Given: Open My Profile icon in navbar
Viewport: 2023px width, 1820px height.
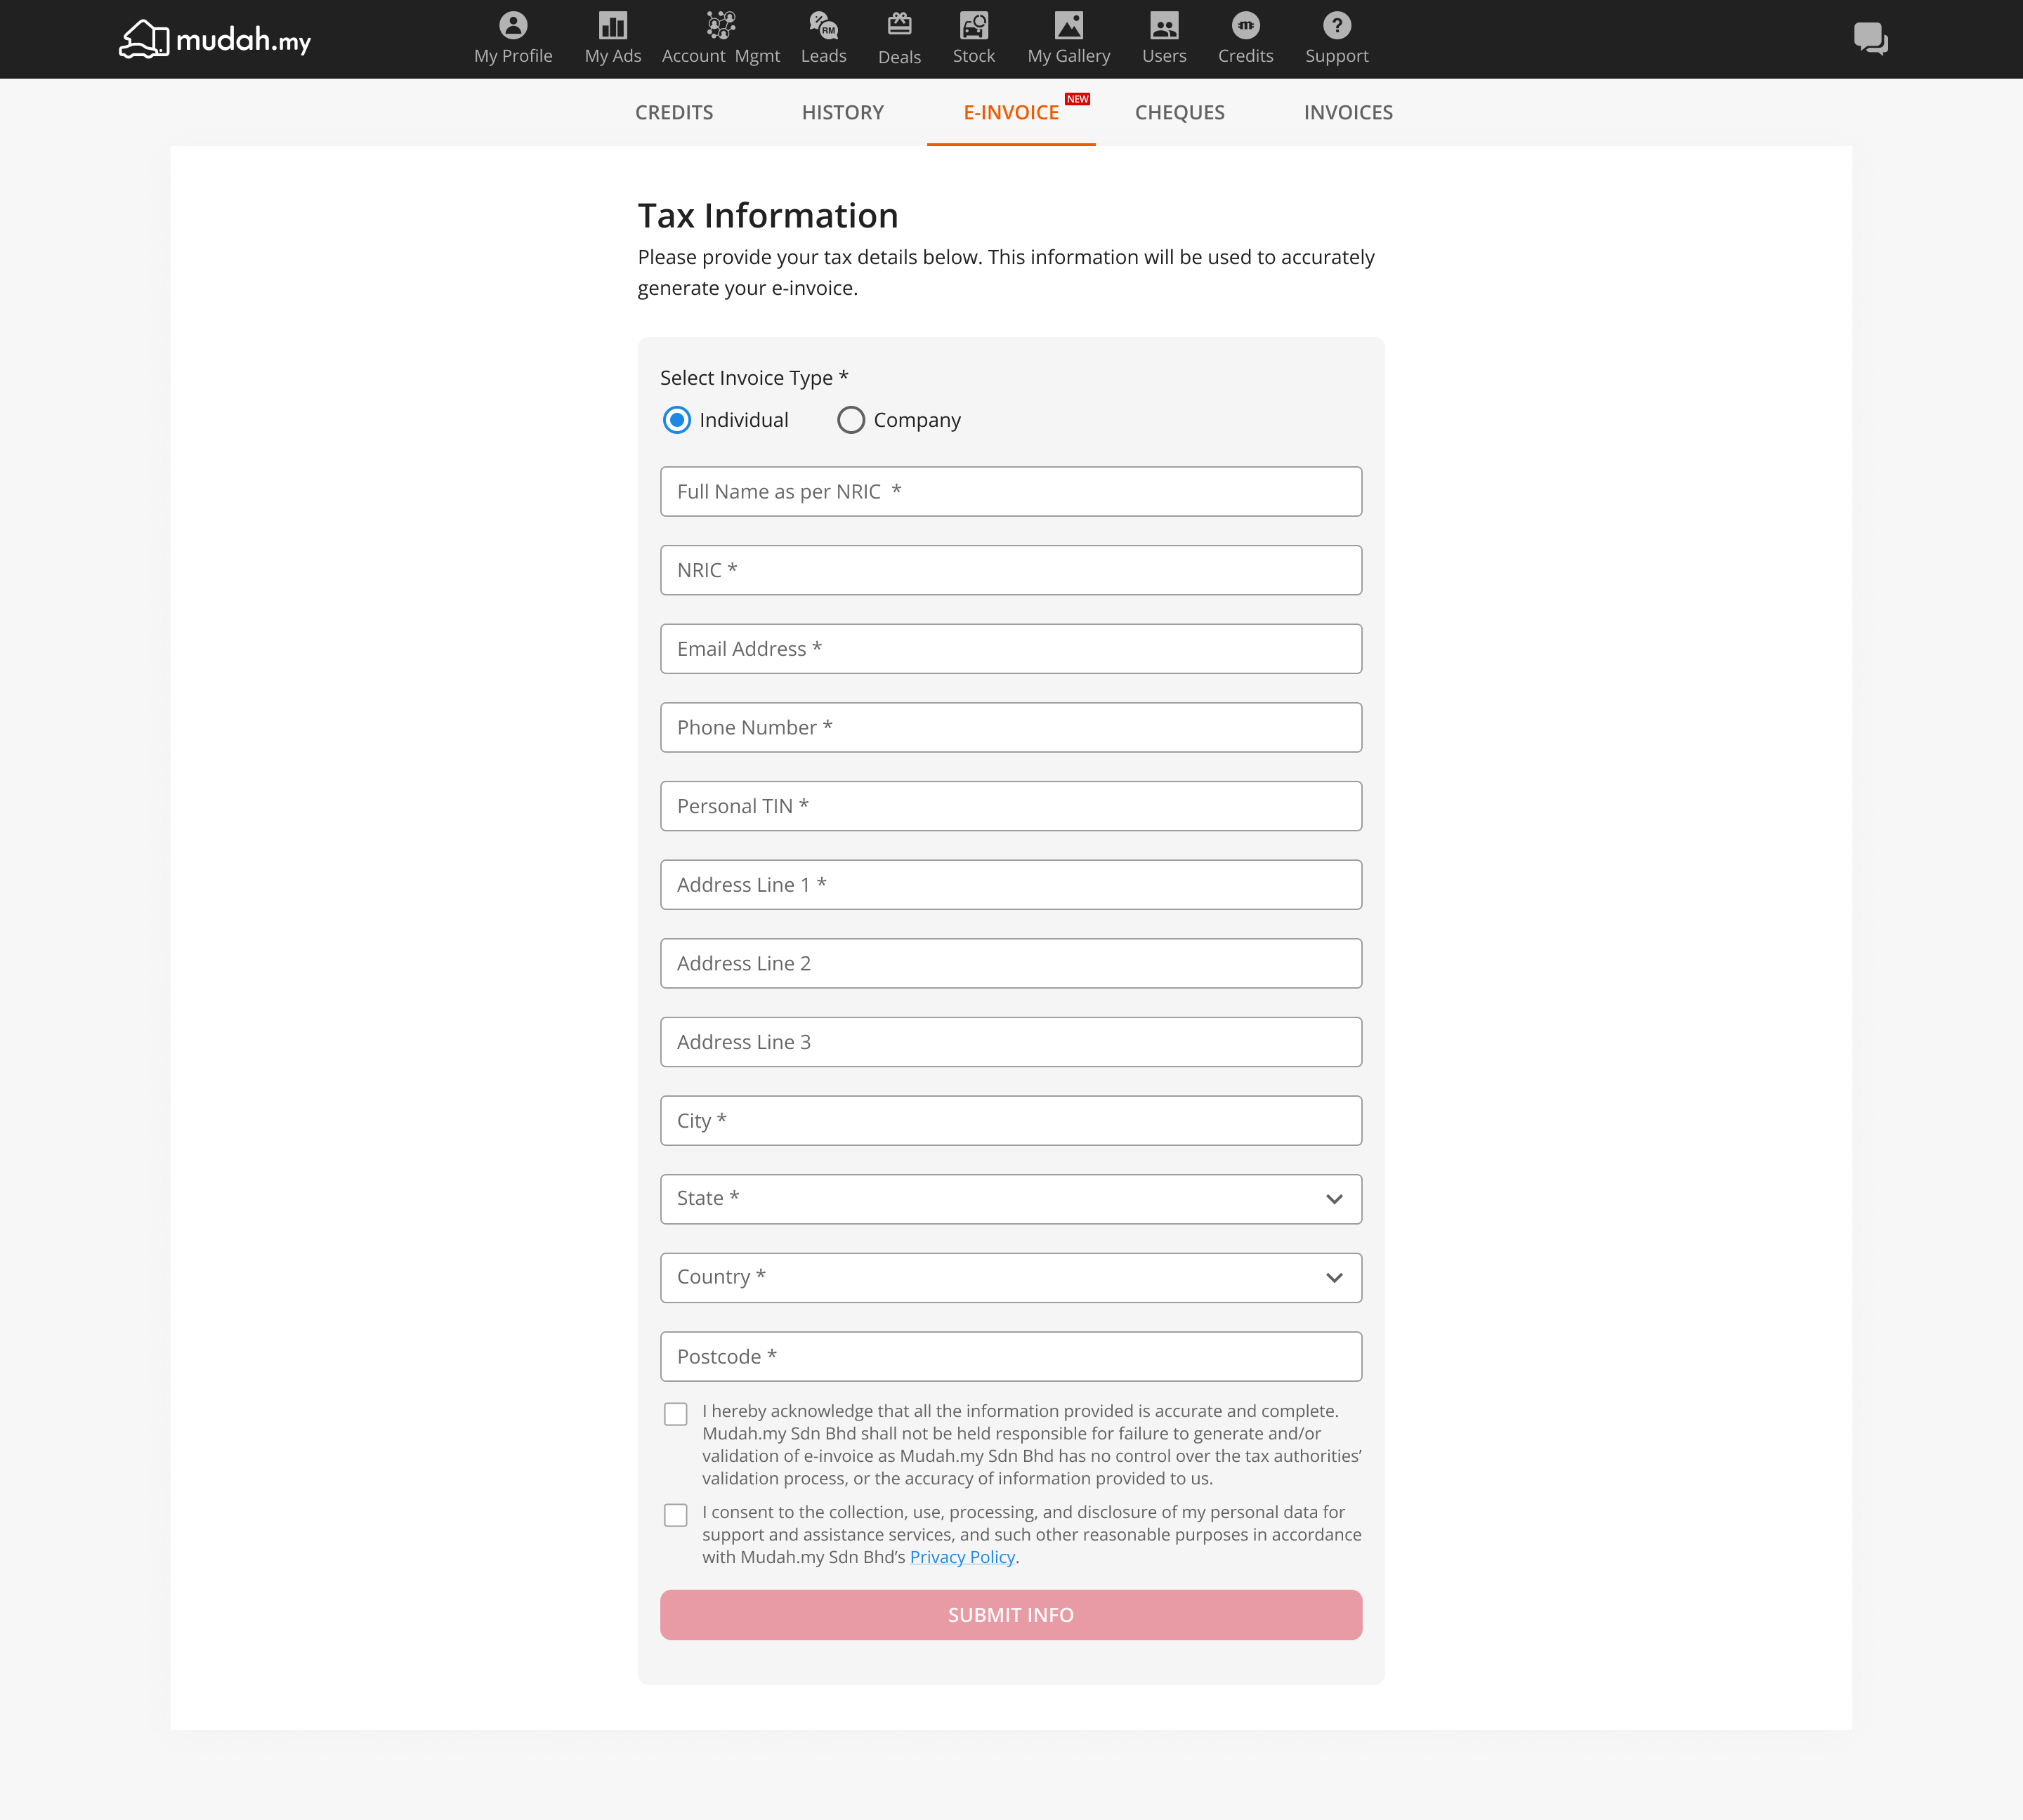Looking at the screenshot, I should 512,26.
